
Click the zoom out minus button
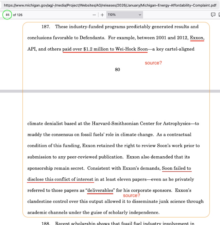coord(94,15)
